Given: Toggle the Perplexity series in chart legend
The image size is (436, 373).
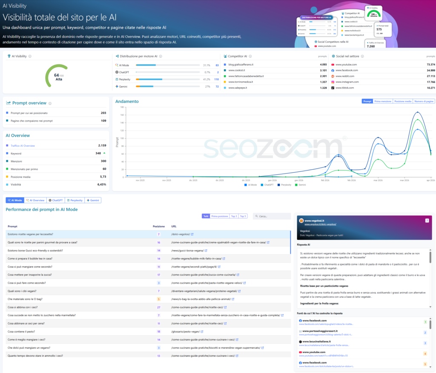Looking at the screenshot, I should (x=284, y=185).
